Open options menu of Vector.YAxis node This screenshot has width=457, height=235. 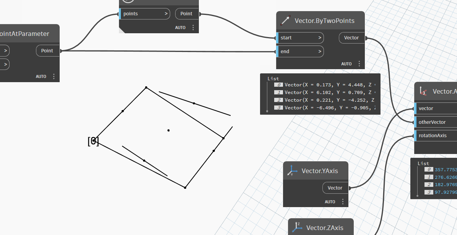[343, 201]
